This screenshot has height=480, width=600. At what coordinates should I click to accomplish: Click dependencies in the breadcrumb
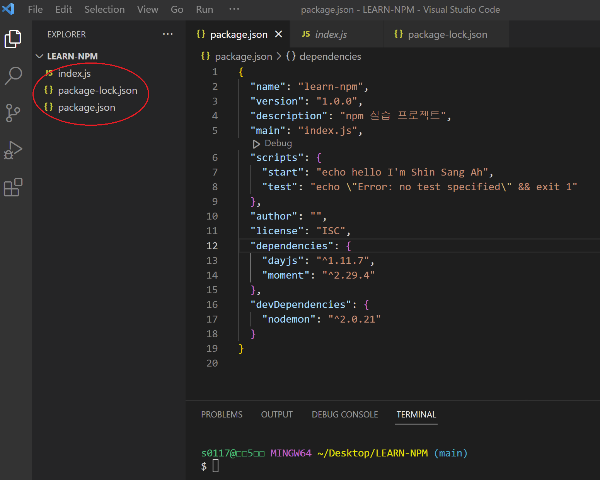pos(330,56)
